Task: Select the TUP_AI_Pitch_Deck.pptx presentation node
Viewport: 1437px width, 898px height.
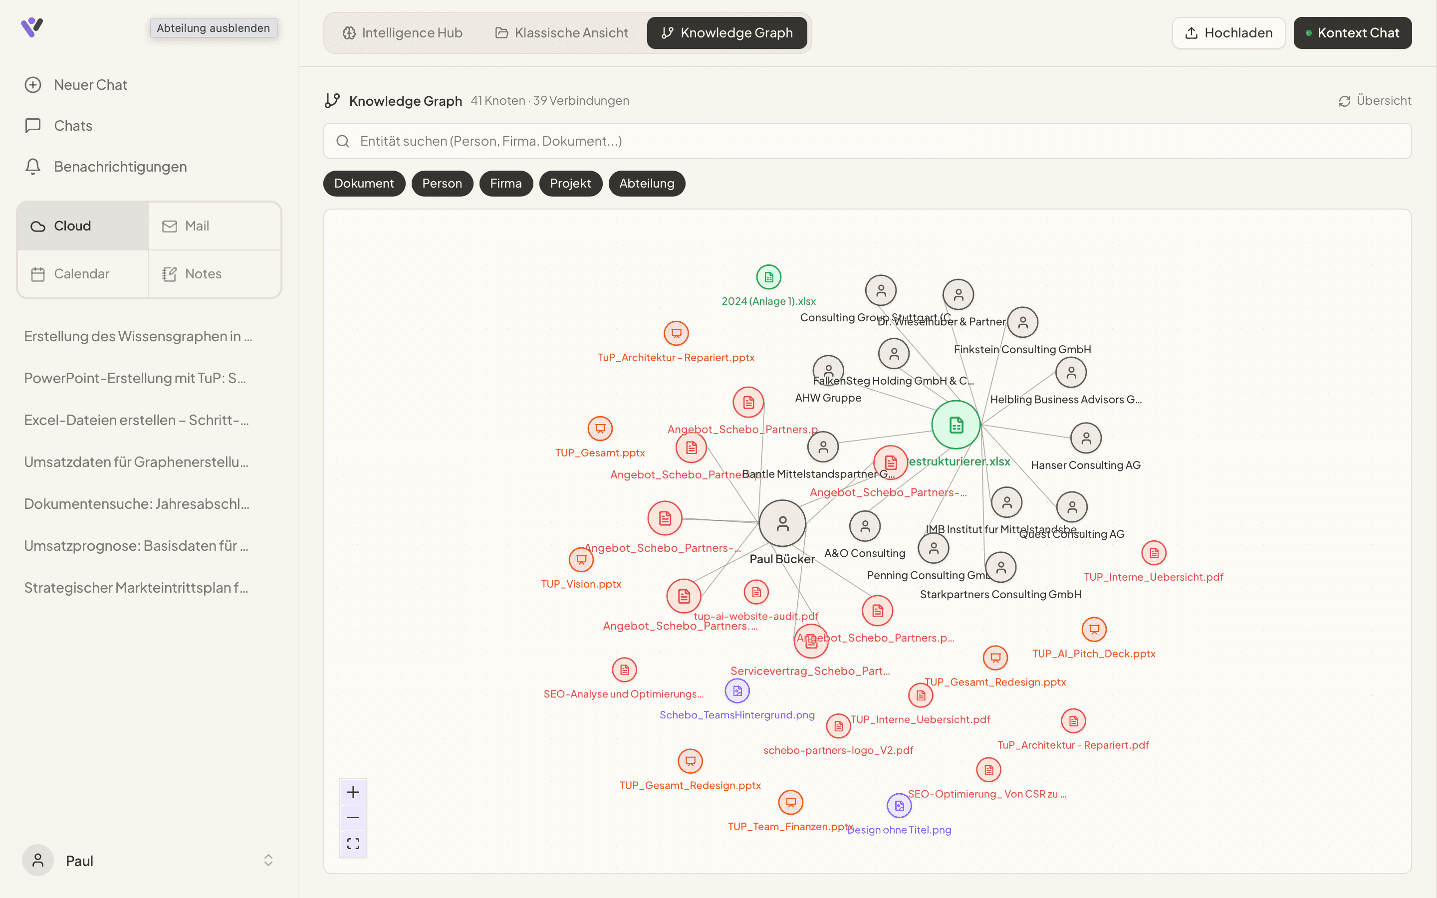Action: 1094,630
